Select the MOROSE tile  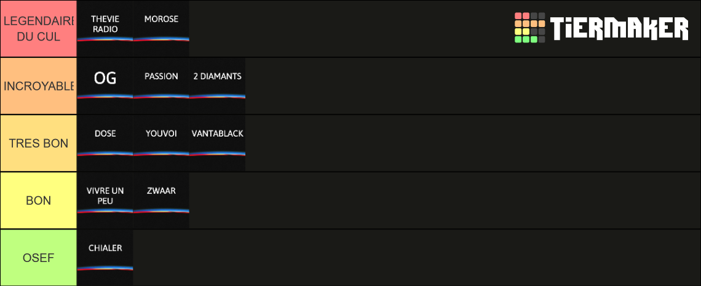tap(161, 28)
